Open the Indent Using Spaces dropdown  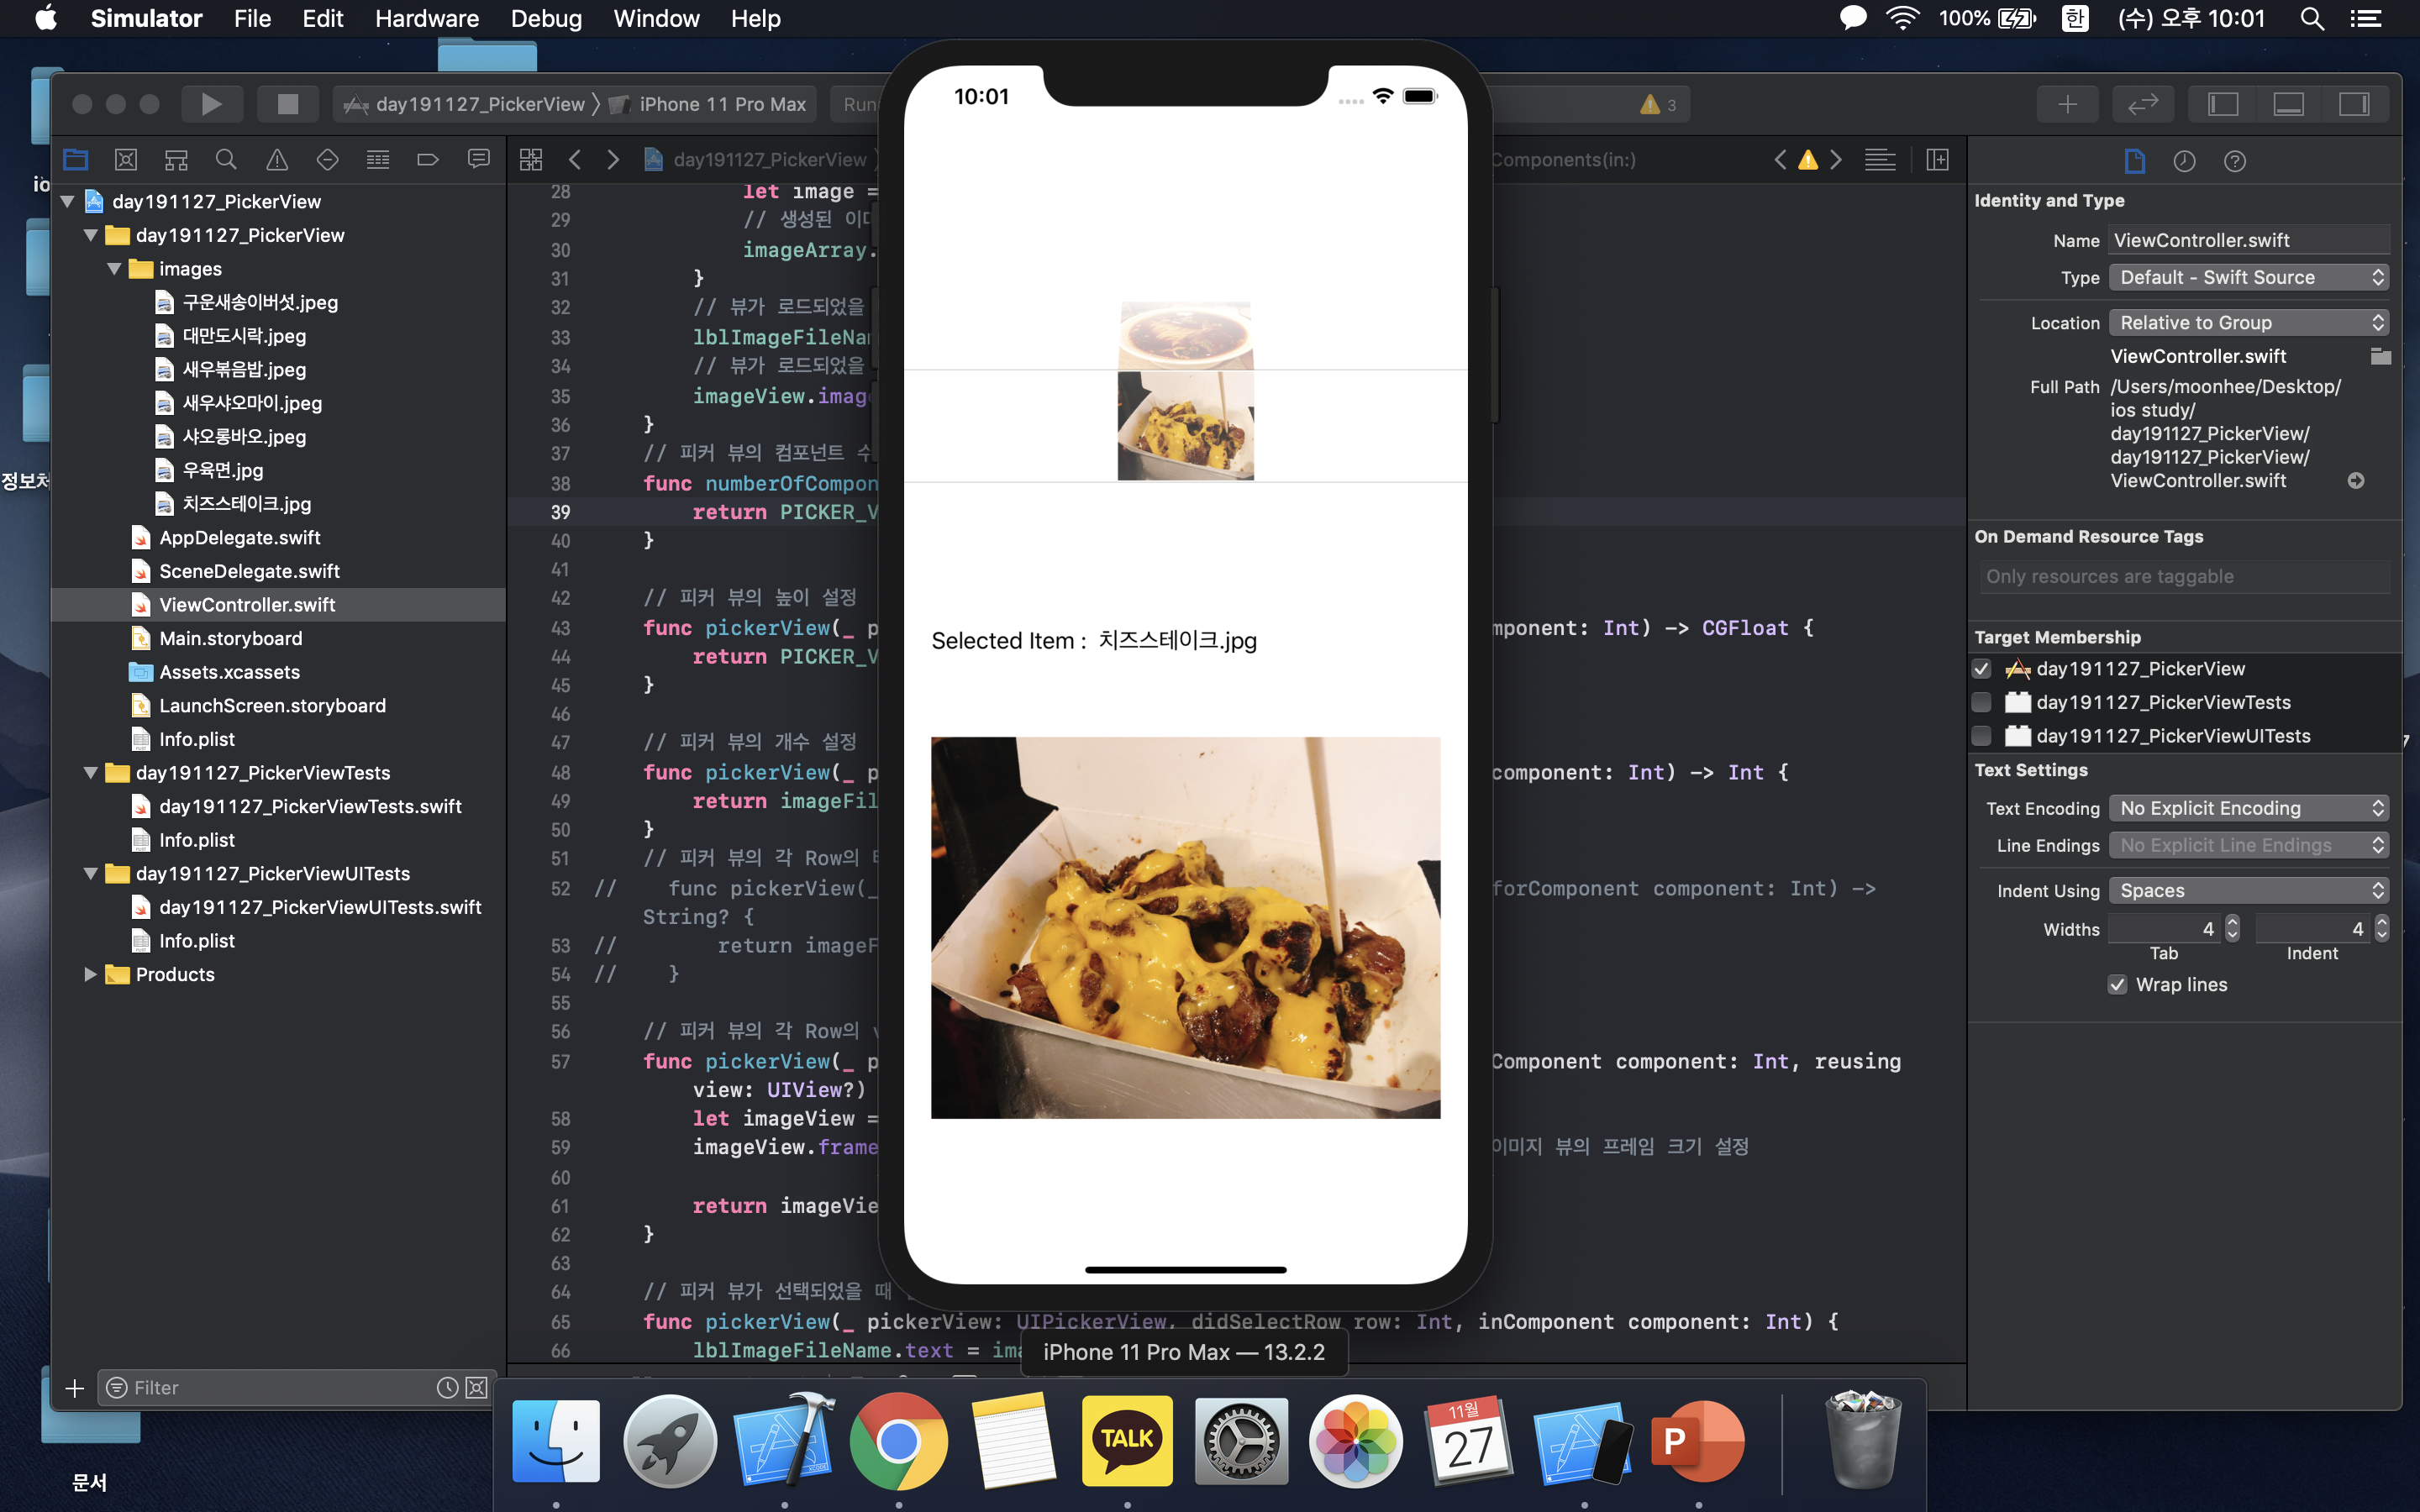pos(2248,891)
